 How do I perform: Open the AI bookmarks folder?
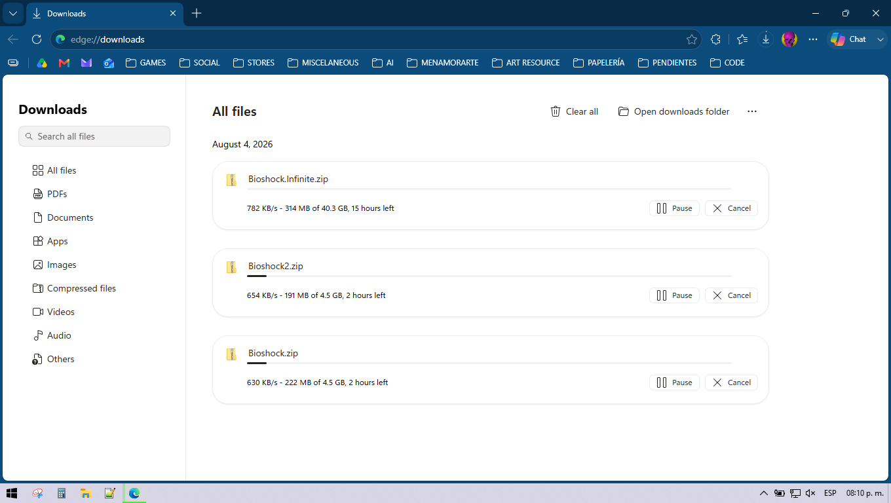point(383,63)
